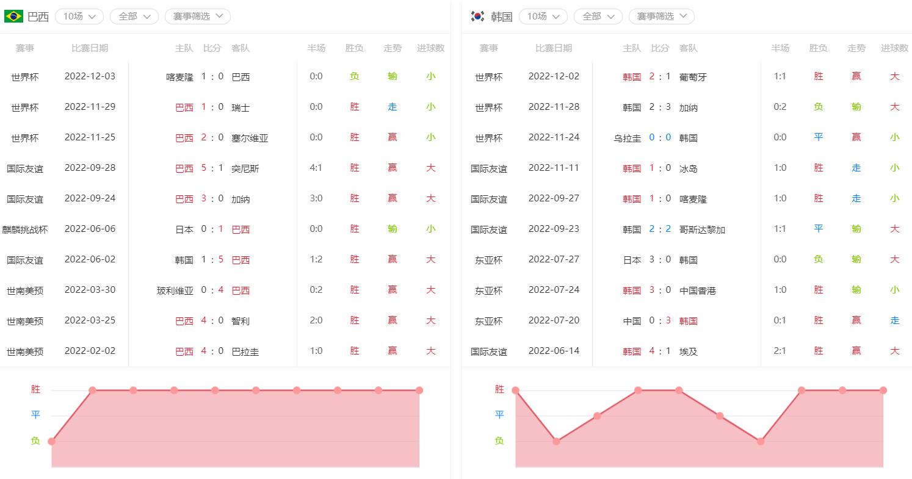Open the 5:1 score against 突尼斯
Screen dimensions: 912x479
pos(212,168)
